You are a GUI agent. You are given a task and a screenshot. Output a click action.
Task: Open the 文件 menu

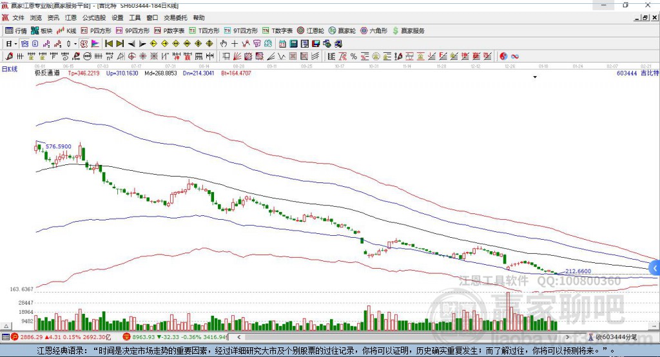[x=18, y=17]
